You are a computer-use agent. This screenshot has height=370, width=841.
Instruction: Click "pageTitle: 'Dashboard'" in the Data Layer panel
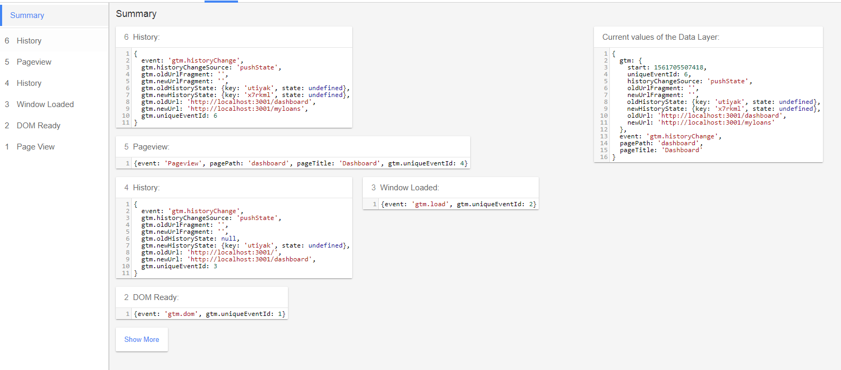coord(661,150)
